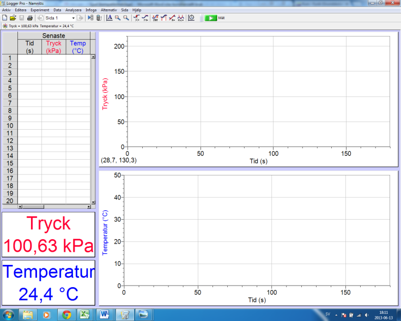Open Windows Explorer from the taskbar
This screenshot has height=321, width=401.
point(28,314)
